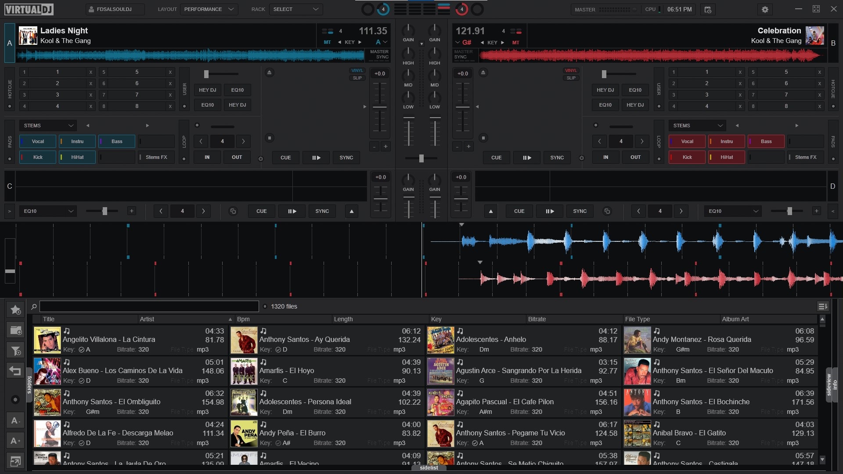The width and height of the screenshot is (843, 474).
Task: Toggle Vinyl mode on deck A
Action: [x=357, y=71]
